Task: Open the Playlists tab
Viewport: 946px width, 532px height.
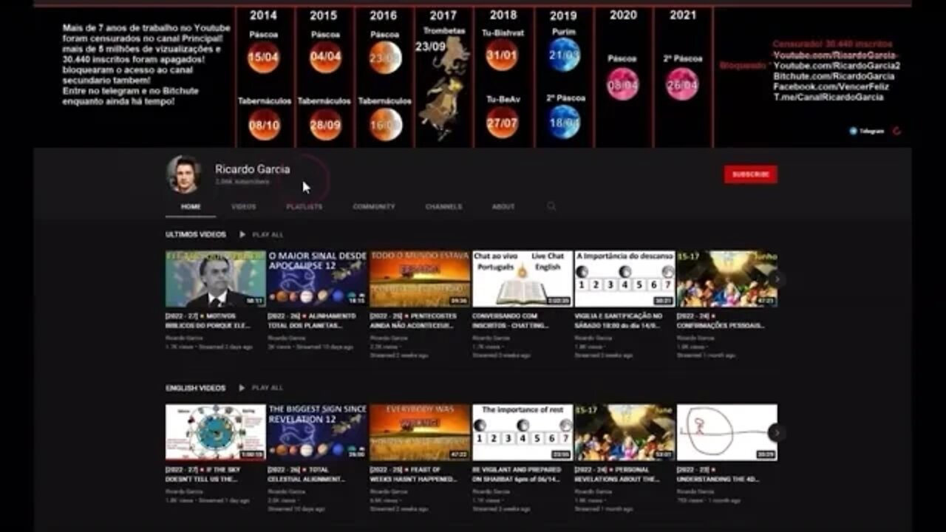Action: [x=304, y=207]
